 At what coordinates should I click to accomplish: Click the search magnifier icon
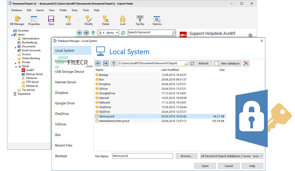click(174, 33)
